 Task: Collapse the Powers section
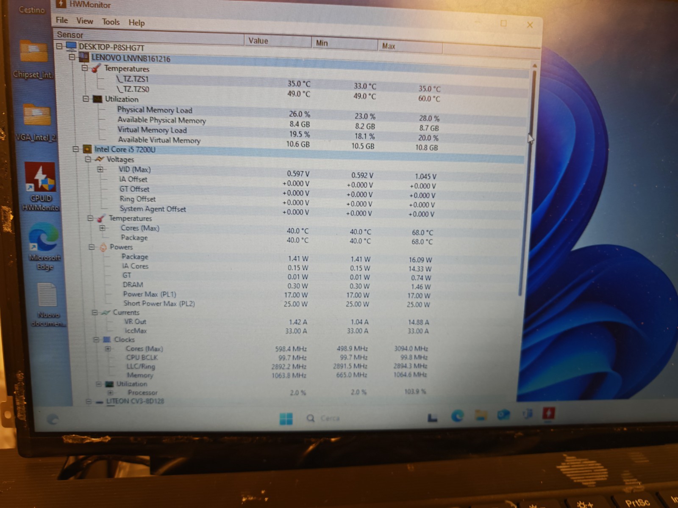coord(92,247)
